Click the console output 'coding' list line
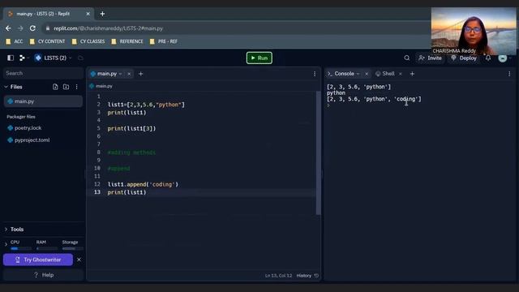Screen dimensions: 519x292 coord(374,99)
